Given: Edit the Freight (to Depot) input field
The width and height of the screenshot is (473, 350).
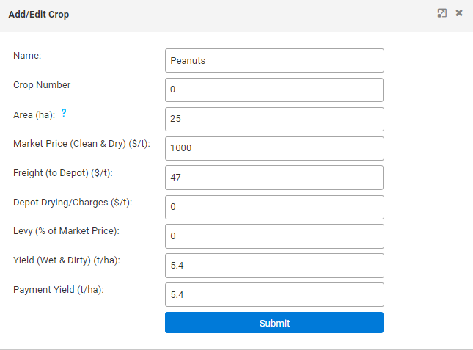Looking at the screenshot, I should point(274,178).
